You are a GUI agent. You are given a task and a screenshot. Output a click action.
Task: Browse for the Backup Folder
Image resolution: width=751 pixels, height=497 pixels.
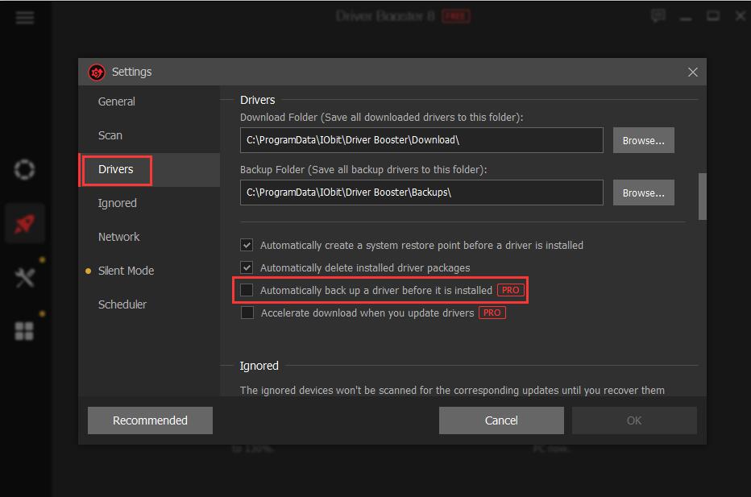pyautogui.click(x=643, y=193)
